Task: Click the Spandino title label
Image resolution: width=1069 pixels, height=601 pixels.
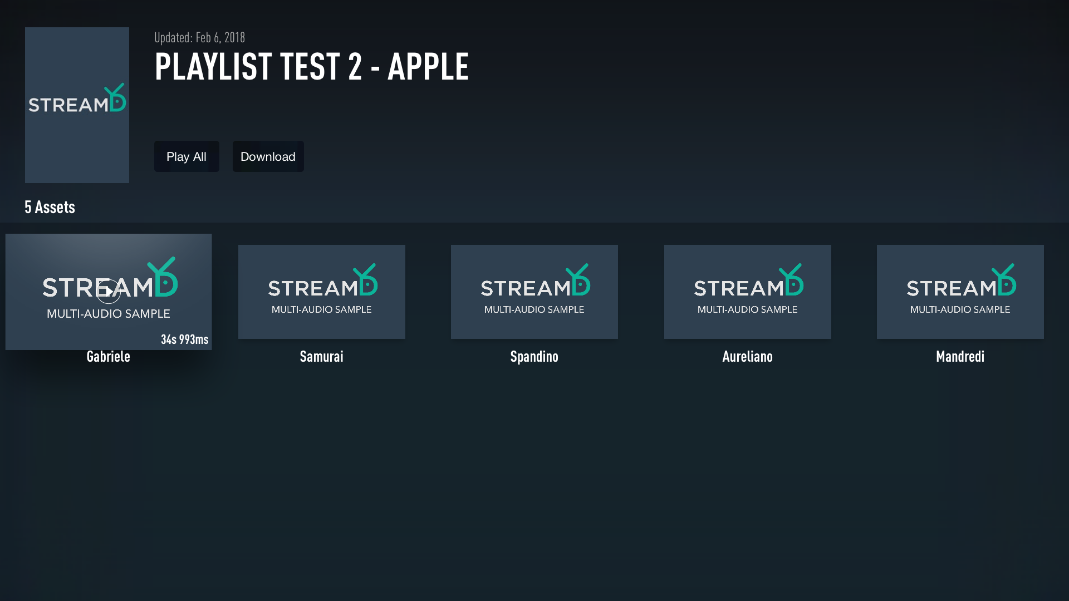Action: pos(534,357)
